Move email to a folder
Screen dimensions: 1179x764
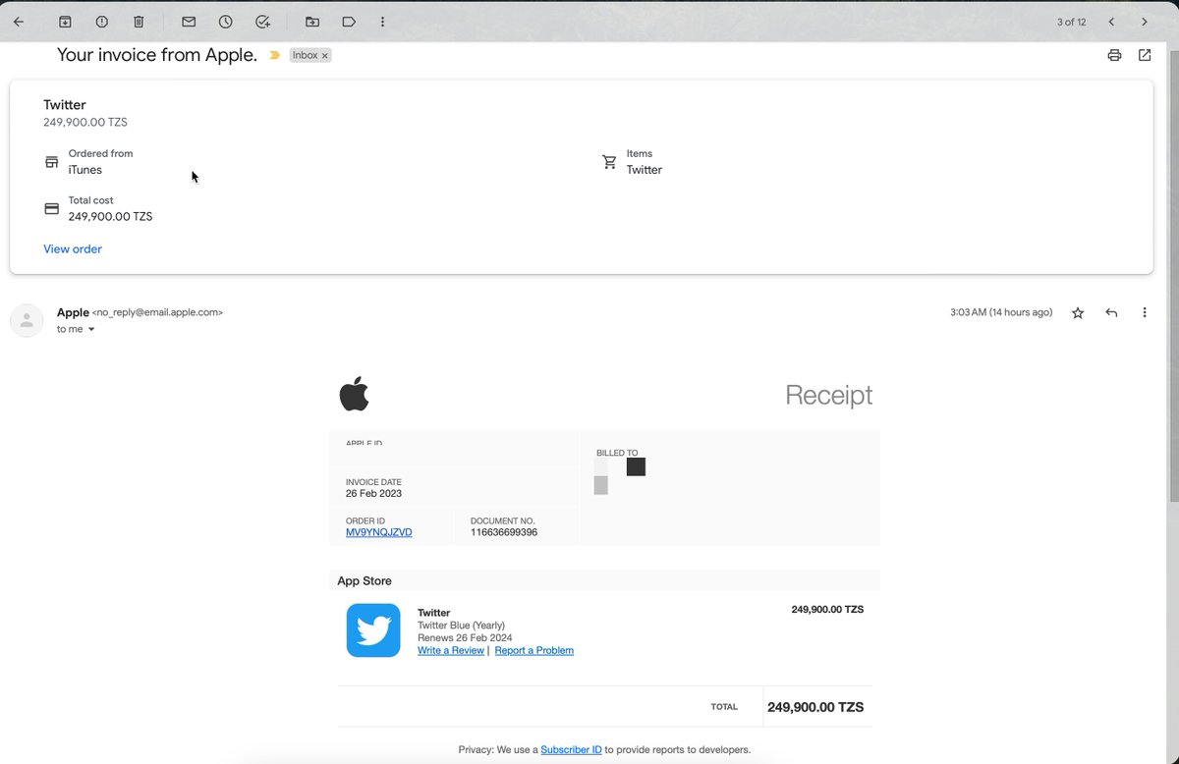point(312,22)
